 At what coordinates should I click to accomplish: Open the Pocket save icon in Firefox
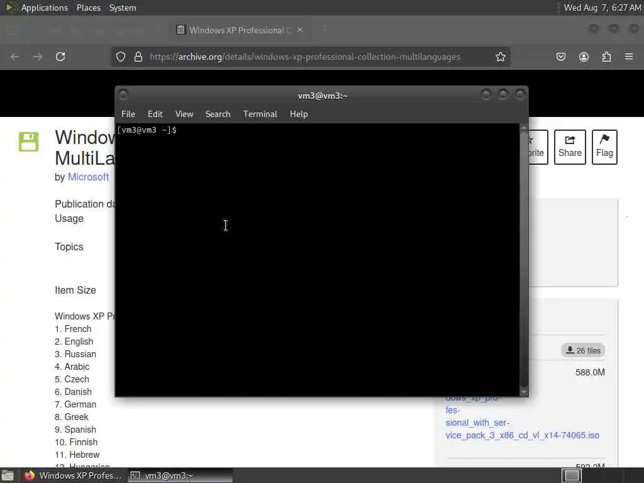(560, 57)
